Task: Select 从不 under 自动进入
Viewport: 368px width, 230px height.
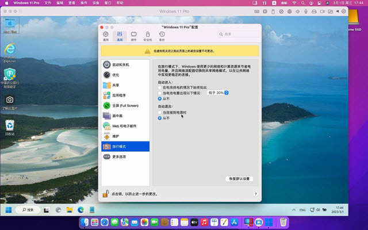Action: pyautogui.click(x=160, y=98)
